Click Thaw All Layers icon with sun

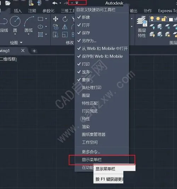coord(167,34)
